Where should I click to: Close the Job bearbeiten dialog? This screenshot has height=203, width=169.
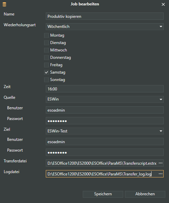tap(163, 4)
